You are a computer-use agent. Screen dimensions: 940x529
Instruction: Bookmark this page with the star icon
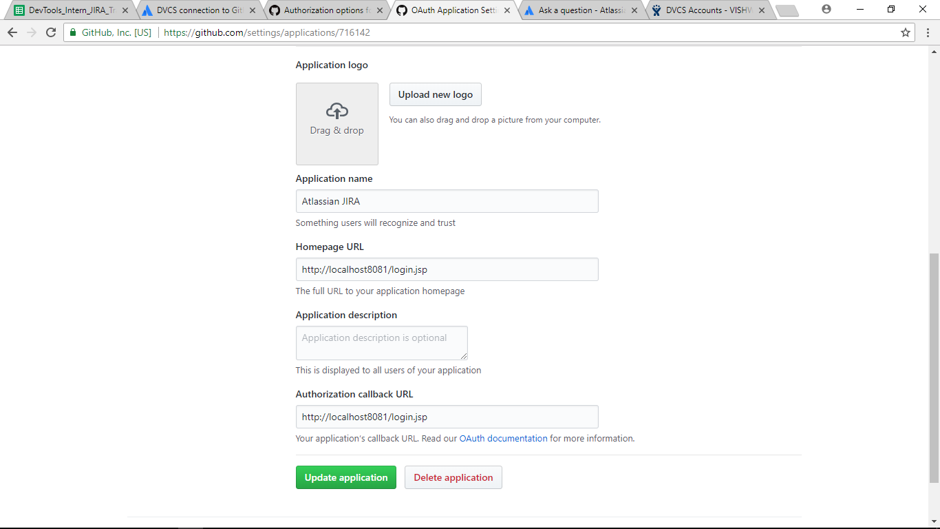(x=906, y=32)
